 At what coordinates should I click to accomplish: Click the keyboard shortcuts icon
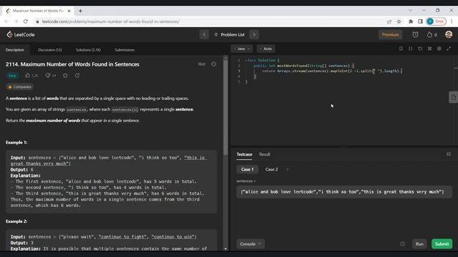click(429, 49)
